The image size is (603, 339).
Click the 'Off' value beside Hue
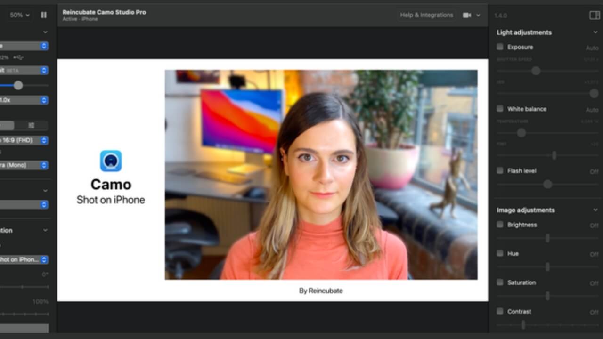pyautogui.click(x=595, y=255)
